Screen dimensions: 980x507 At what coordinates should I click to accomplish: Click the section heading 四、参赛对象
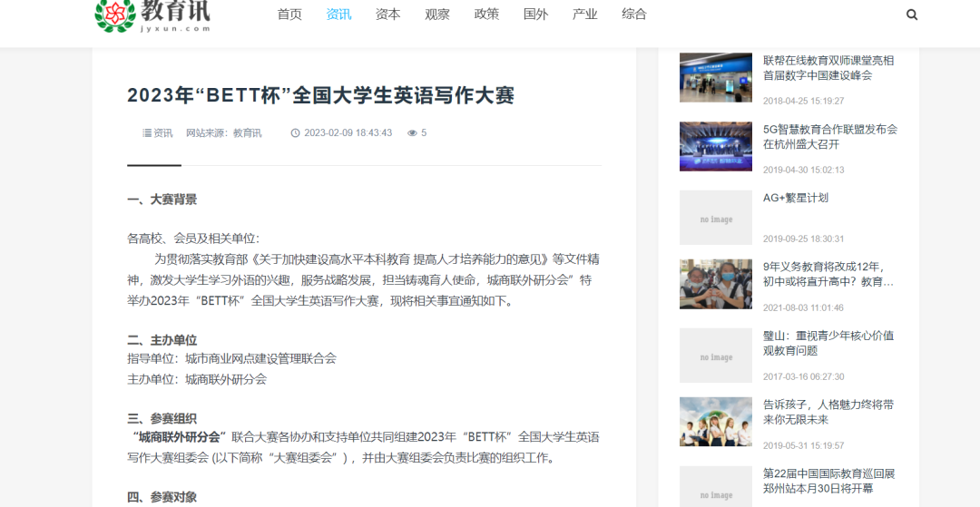pos(162,497)
